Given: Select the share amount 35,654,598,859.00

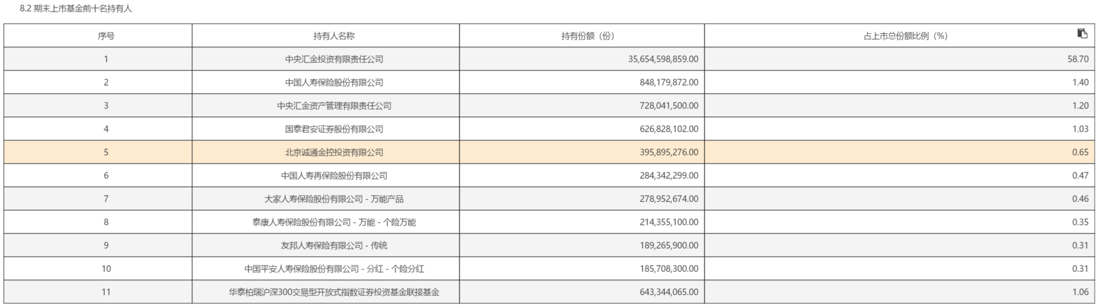Looking at the screenshot, I should (x=663, y=59).
